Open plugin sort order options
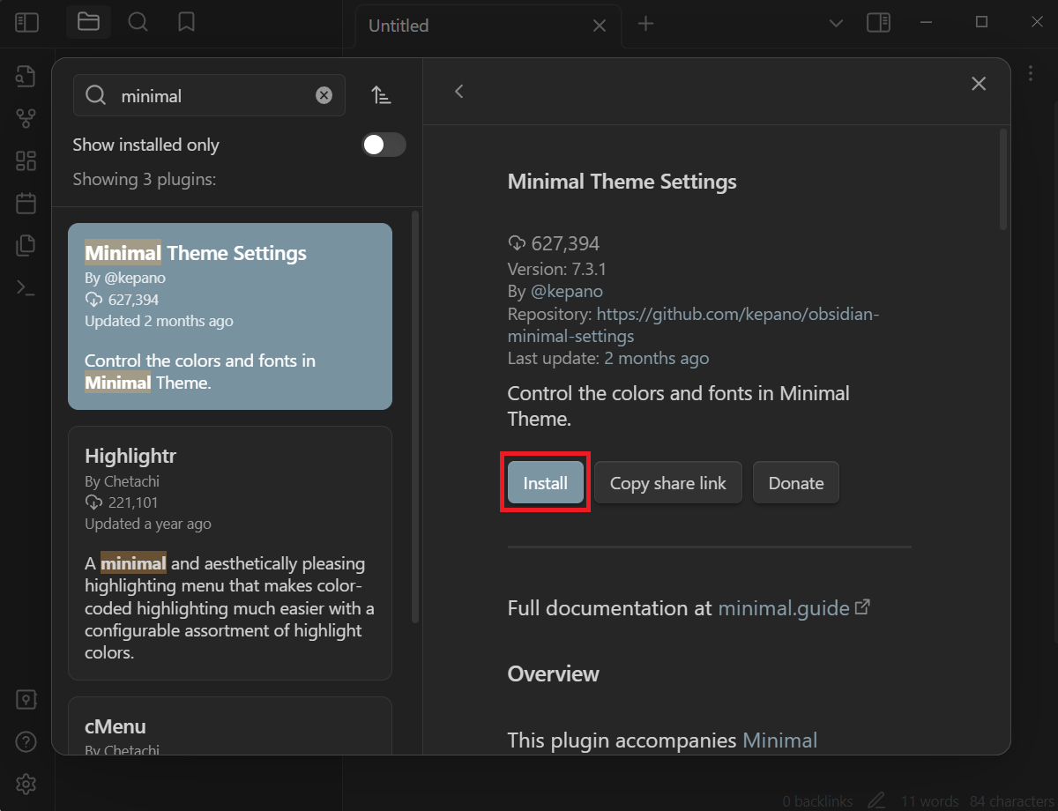This screenshot has height=811, width=1058. (381, 95)
